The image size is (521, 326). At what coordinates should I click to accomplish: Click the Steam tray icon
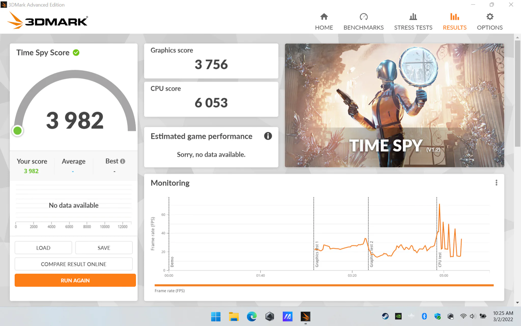point(385,316)
